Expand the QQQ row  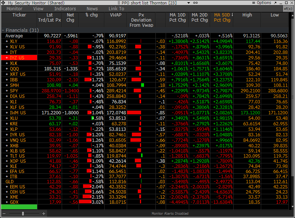[x=7, y=69]
